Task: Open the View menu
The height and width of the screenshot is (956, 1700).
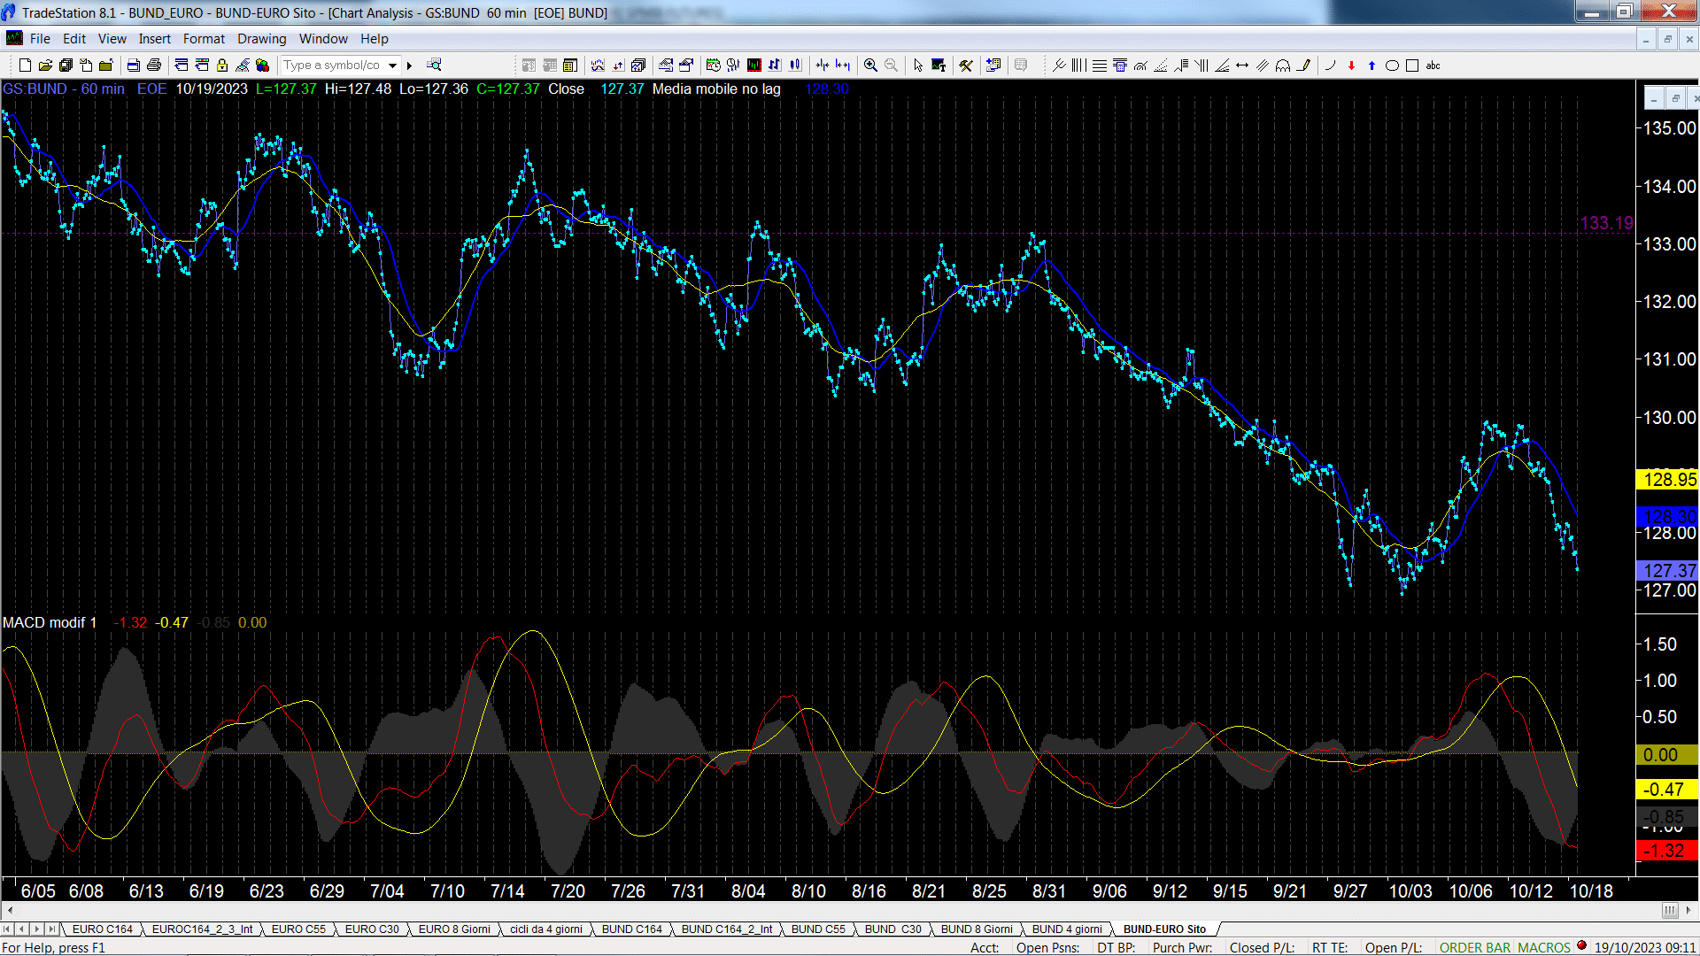Action: coord(112,39)
